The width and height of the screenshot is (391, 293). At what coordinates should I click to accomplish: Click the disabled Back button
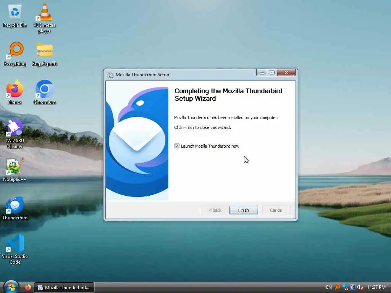coord(215,210)
